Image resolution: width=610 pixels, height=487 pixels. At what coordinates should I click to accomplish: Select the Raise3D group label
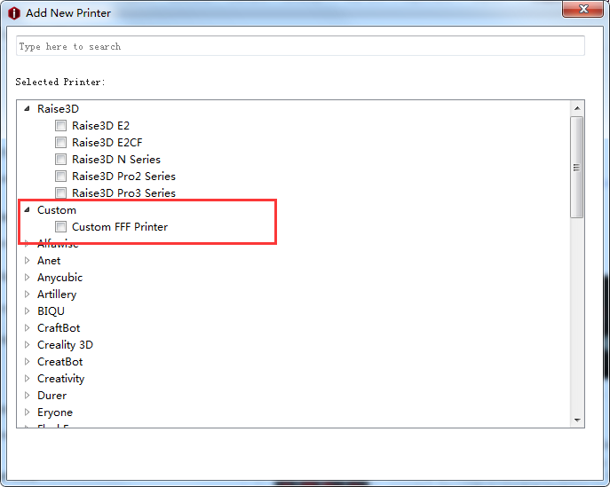pyautogui.click(x=58, y=109)
